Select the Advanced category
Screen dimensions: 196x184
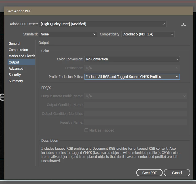coord(21,68)
